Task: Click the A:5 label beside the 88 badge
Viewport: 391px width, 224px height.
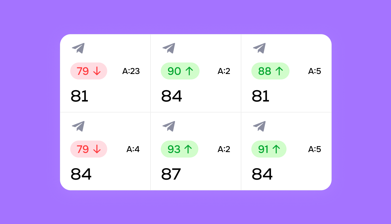Action: pos(315,71)
